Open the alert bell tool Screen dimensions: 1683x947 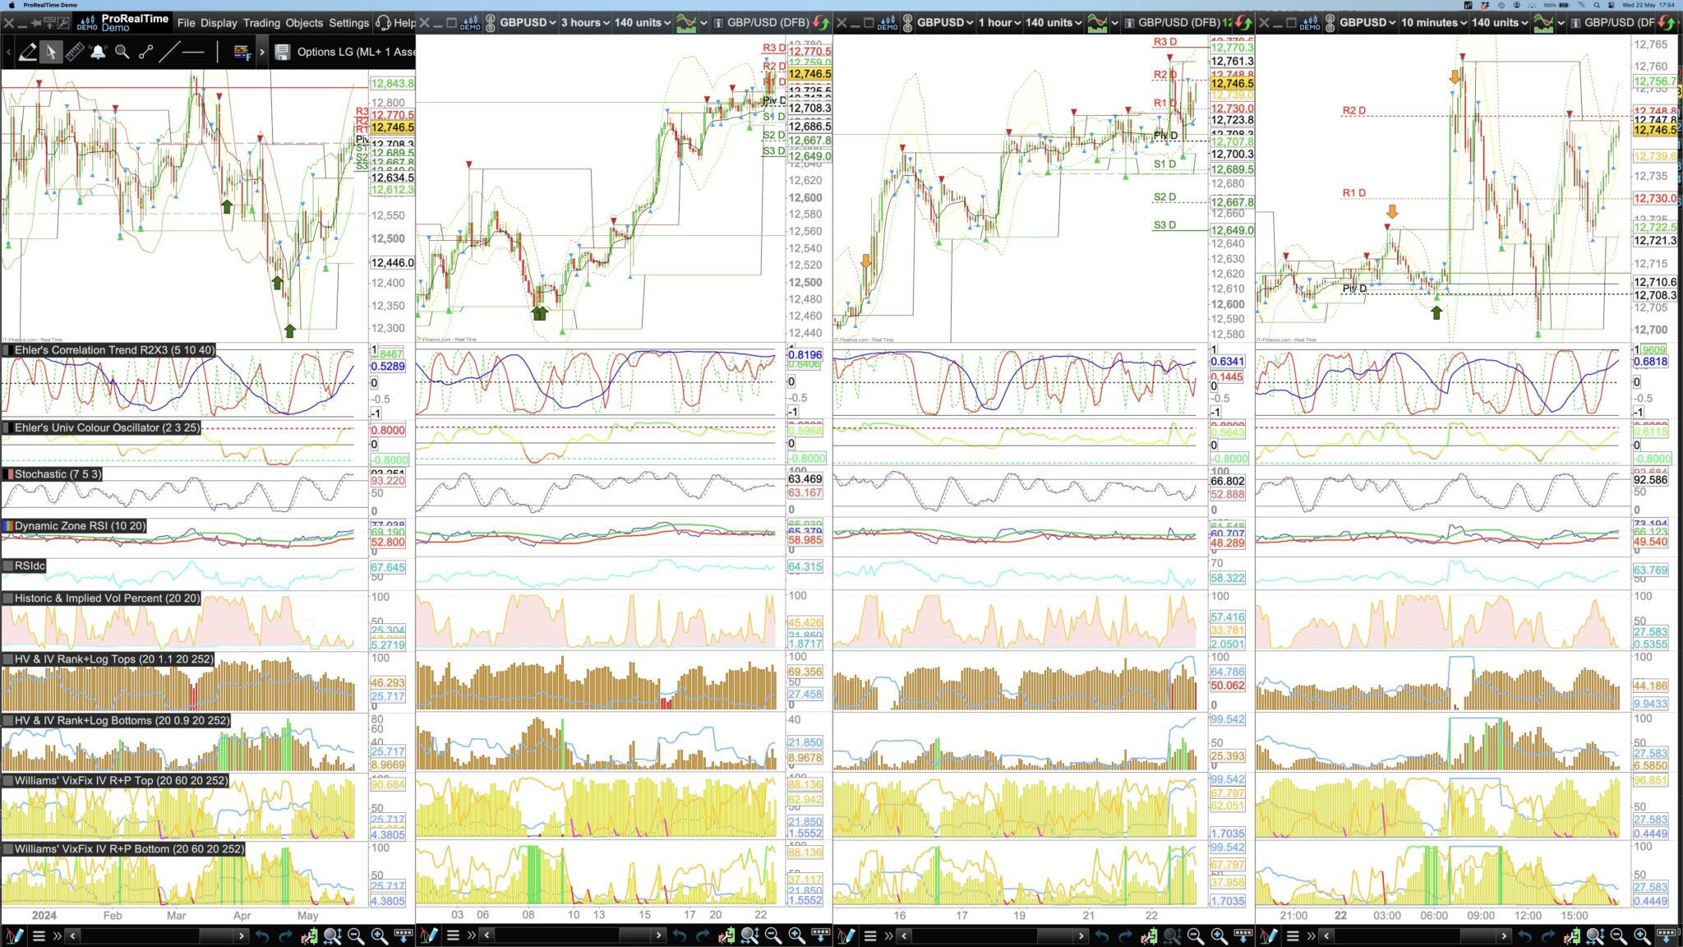point(98,53)
